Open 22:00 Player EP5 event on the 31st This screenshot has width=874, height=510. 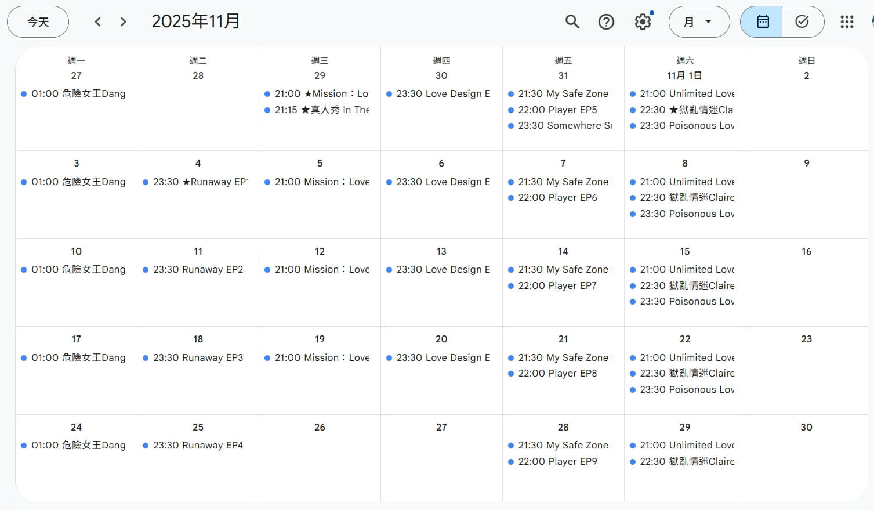coord(557,110)
